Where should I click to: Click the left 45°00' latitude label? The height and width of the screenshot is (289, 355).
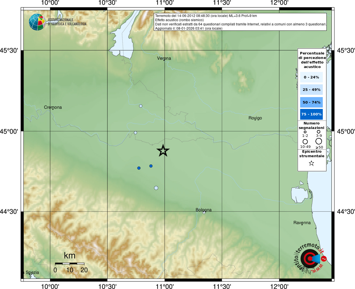[x=9, y=131]
